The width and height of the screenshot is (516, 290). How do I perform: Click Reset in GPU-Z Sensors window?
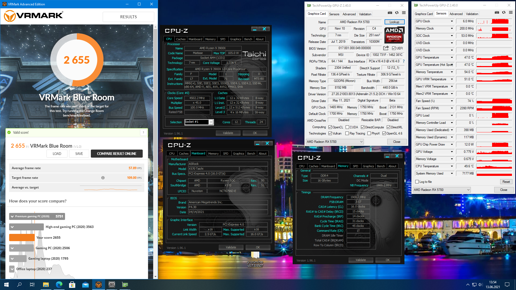pyautogui.click(x=506, y=182)
